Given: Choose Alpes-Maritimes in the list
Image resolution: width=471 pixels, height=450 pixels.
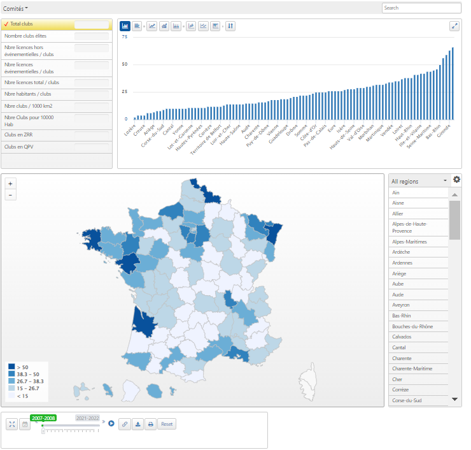Looking at the screenshot, I should pos(418,242).
